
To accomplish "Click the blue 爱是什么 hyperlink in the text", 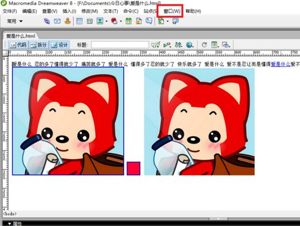I will [x=281, y=64].
